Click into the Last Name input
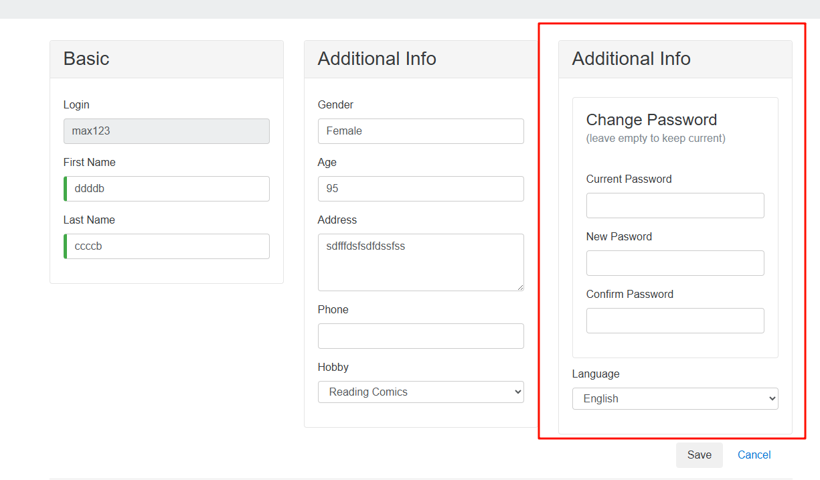Image resolution: width=820 pixels, height=480 pixels. pos(166,246)
